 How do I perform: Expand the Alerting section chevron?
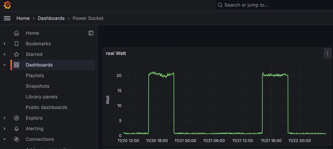(x=4, y=129)
